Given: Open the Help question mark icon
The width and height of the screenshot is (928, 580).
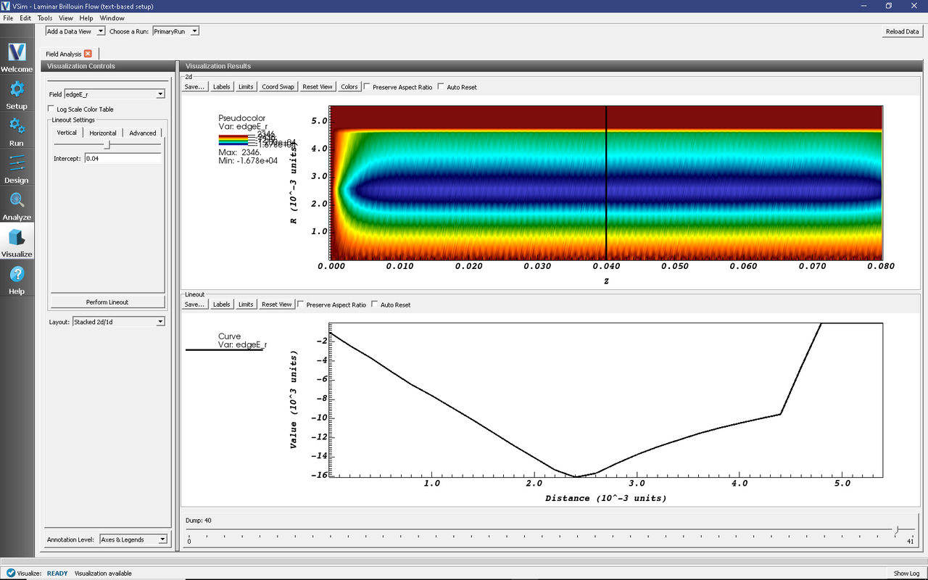Looking at the screenshot, I should point(17,275).
